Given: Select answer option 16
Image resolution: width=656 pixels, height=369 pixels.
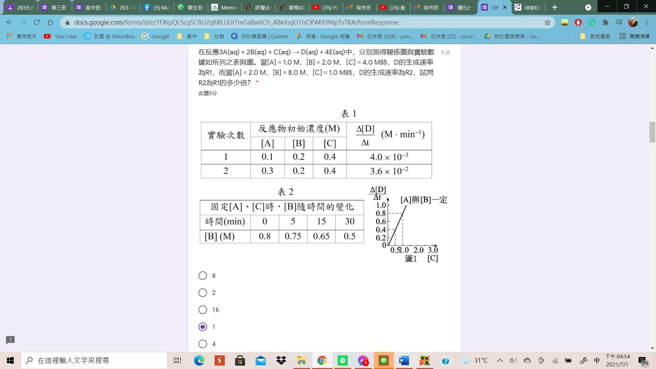Looking at the screenshot, I should [x=203, y=310].
